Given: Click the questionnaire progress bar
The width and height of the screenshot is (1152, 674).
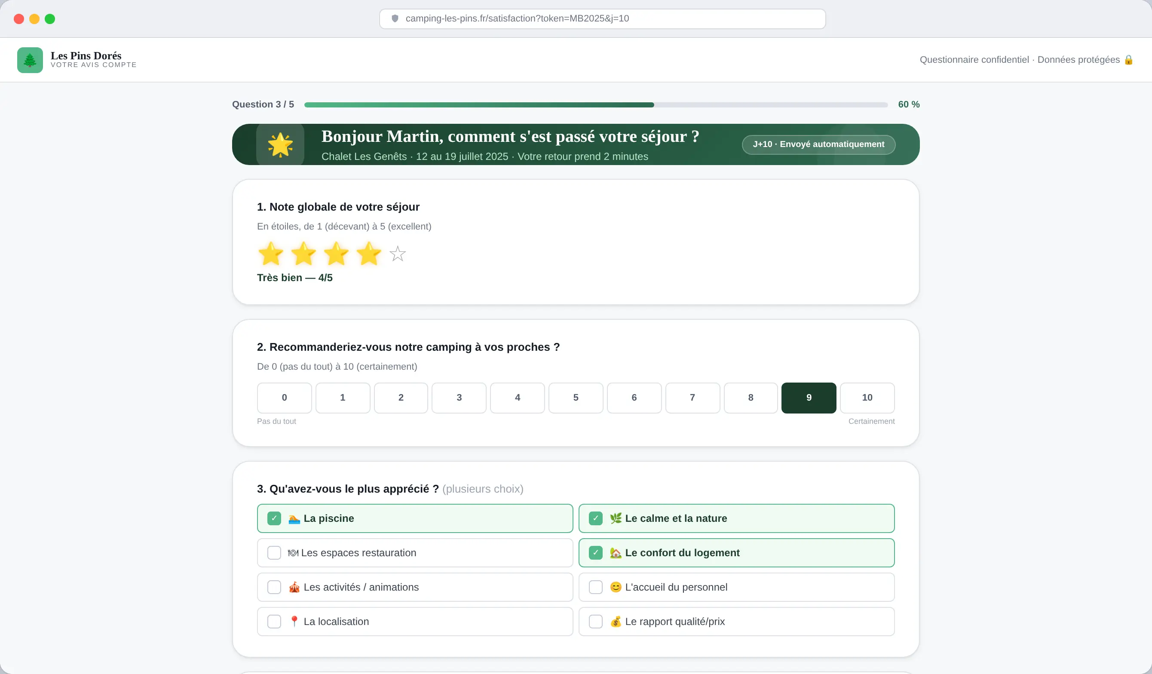Looking at the screenshot, I should [595, 105].
